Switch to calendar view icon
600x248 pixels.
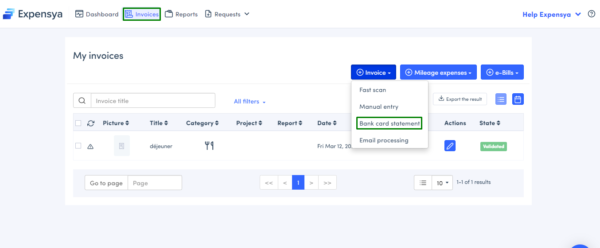pos(518,99)
